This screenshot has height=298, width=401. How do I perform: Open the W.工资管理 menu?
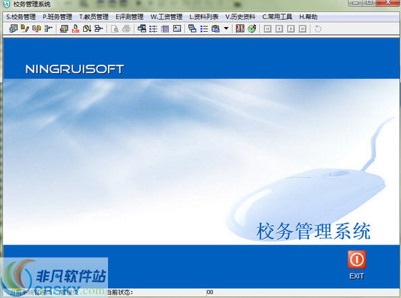tap(166, 17)
